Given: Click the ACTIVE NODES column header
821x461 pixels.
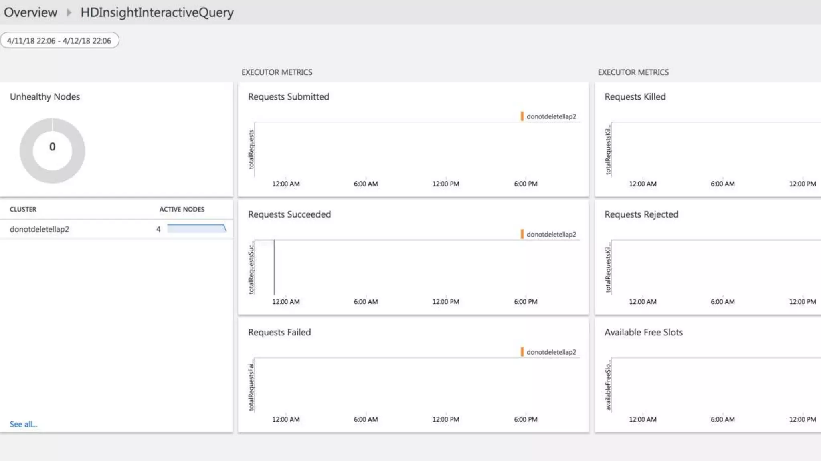Looking at the screenshot, I should tap(182, 209).
